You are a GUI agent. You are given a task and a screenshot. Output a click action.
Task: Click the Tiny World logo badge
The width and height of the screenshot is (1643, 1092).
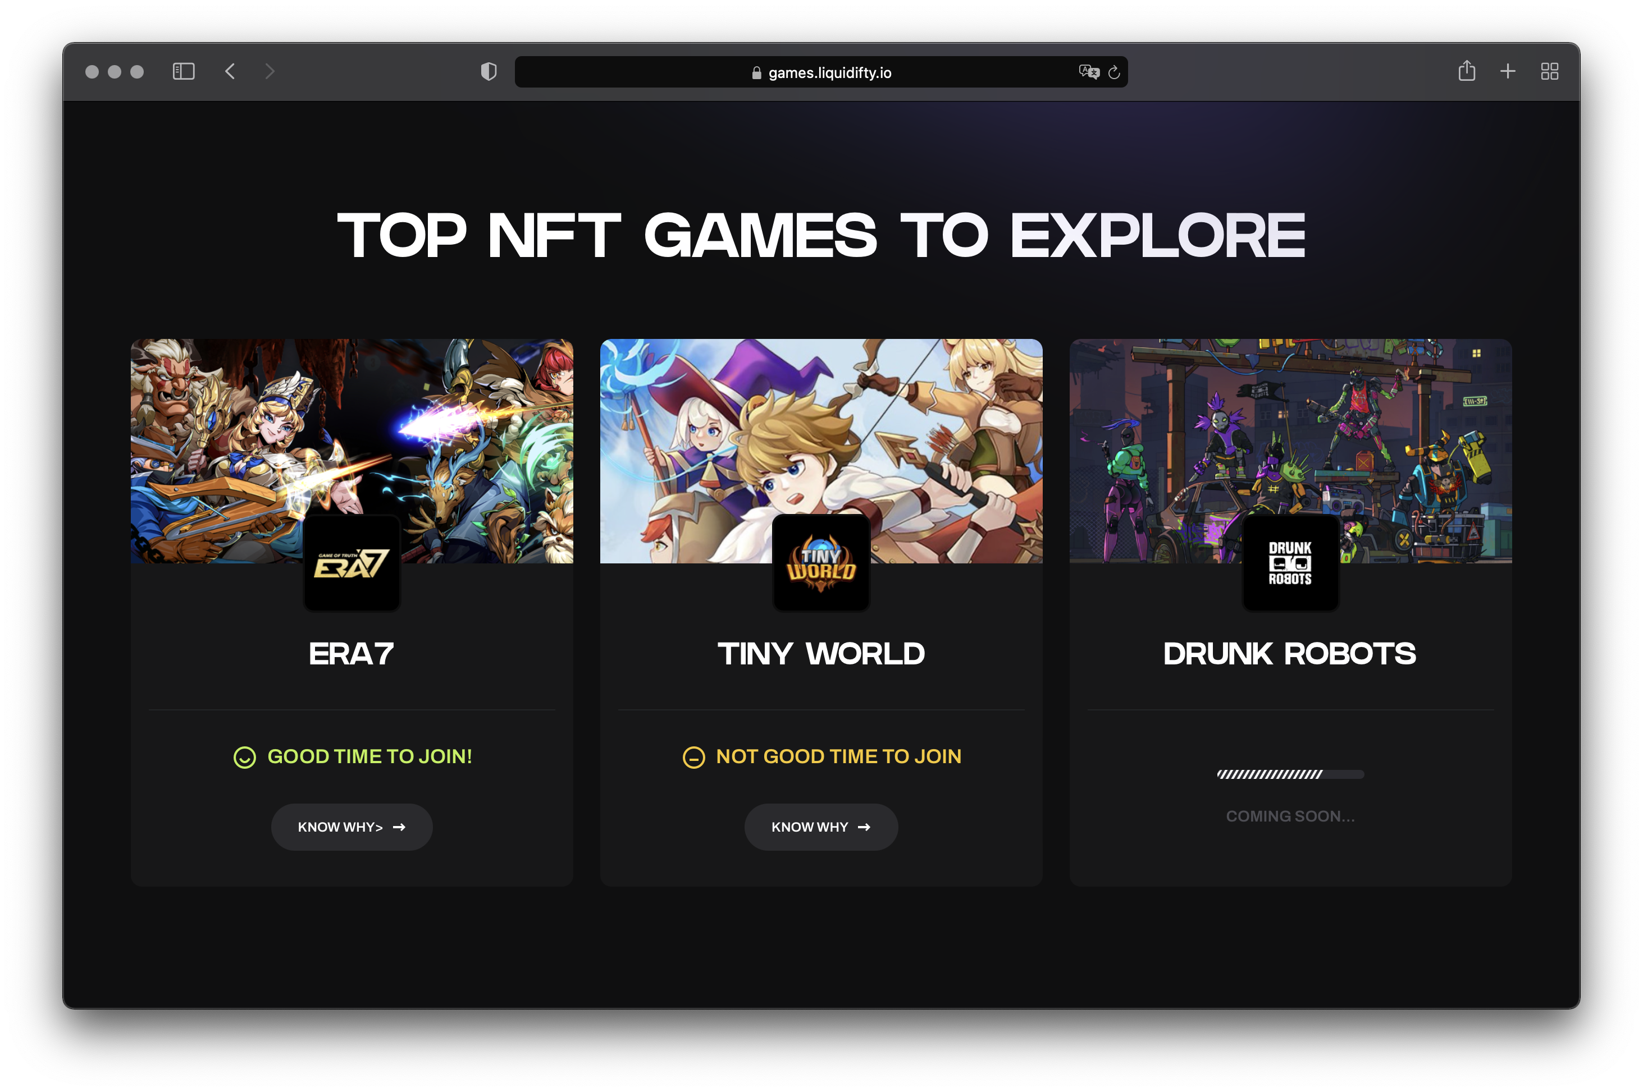click(821, 563)
